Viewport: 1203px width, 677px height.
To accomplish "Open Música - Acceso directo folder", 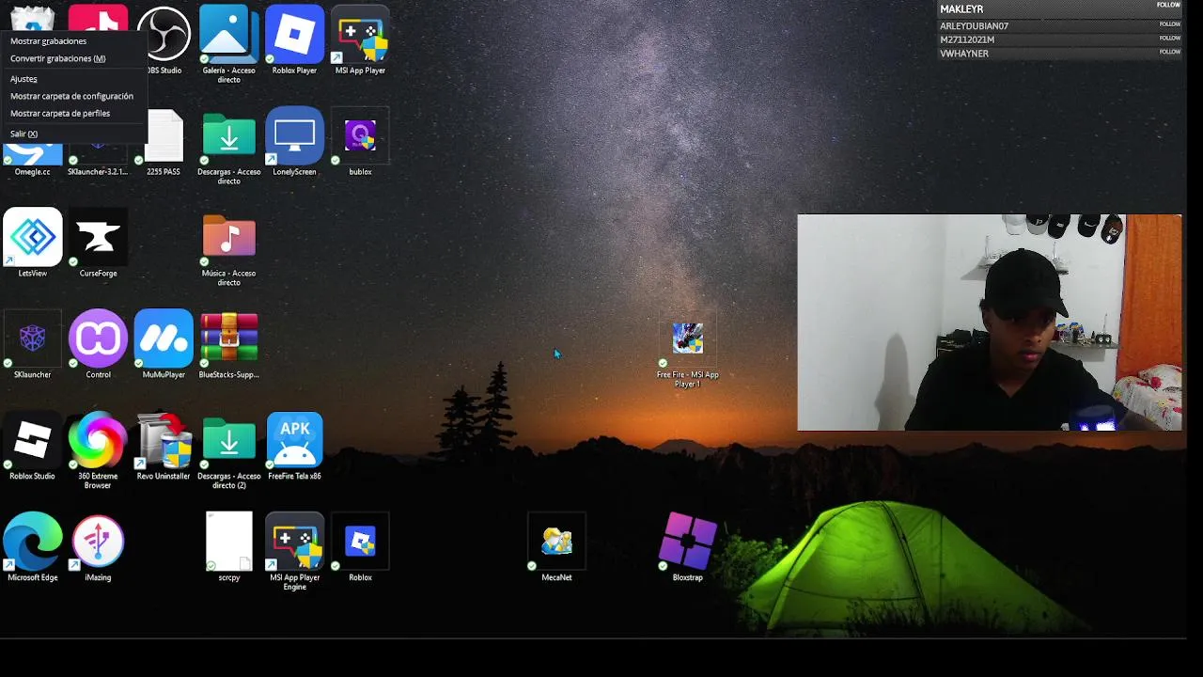I will (228, 238).
